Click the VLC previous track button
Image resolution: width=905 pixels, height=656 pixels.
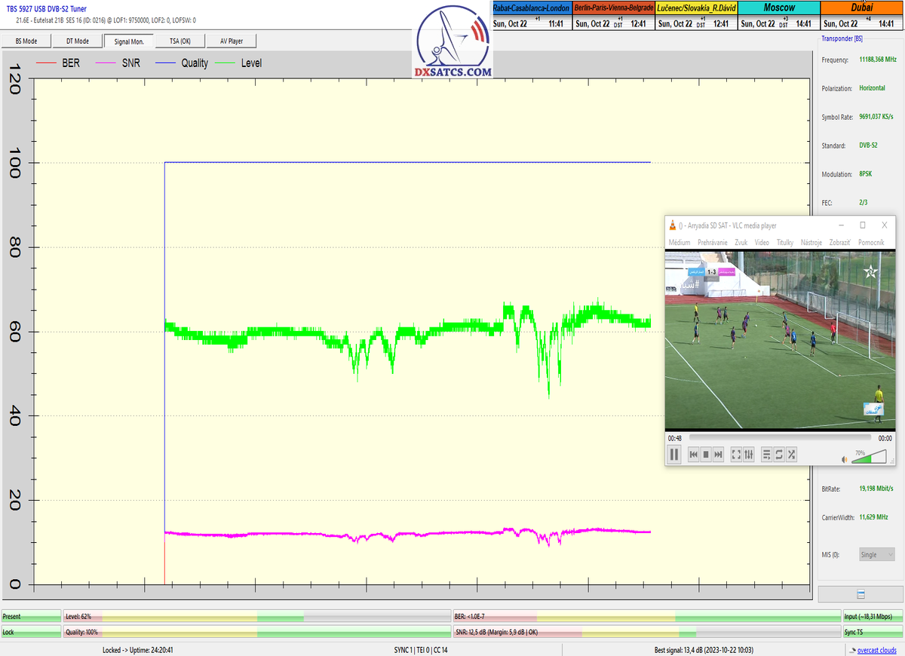click(x=694, y=454)
